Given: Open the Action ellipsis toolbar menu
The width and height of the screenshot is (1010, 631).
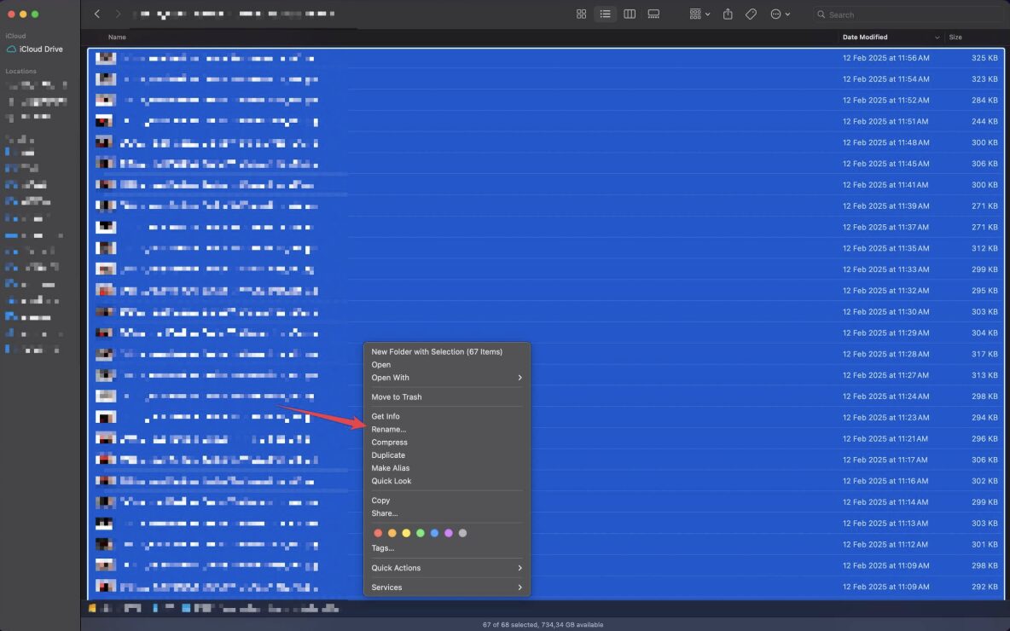Looking at the screenshot, I should coord(780,14).
